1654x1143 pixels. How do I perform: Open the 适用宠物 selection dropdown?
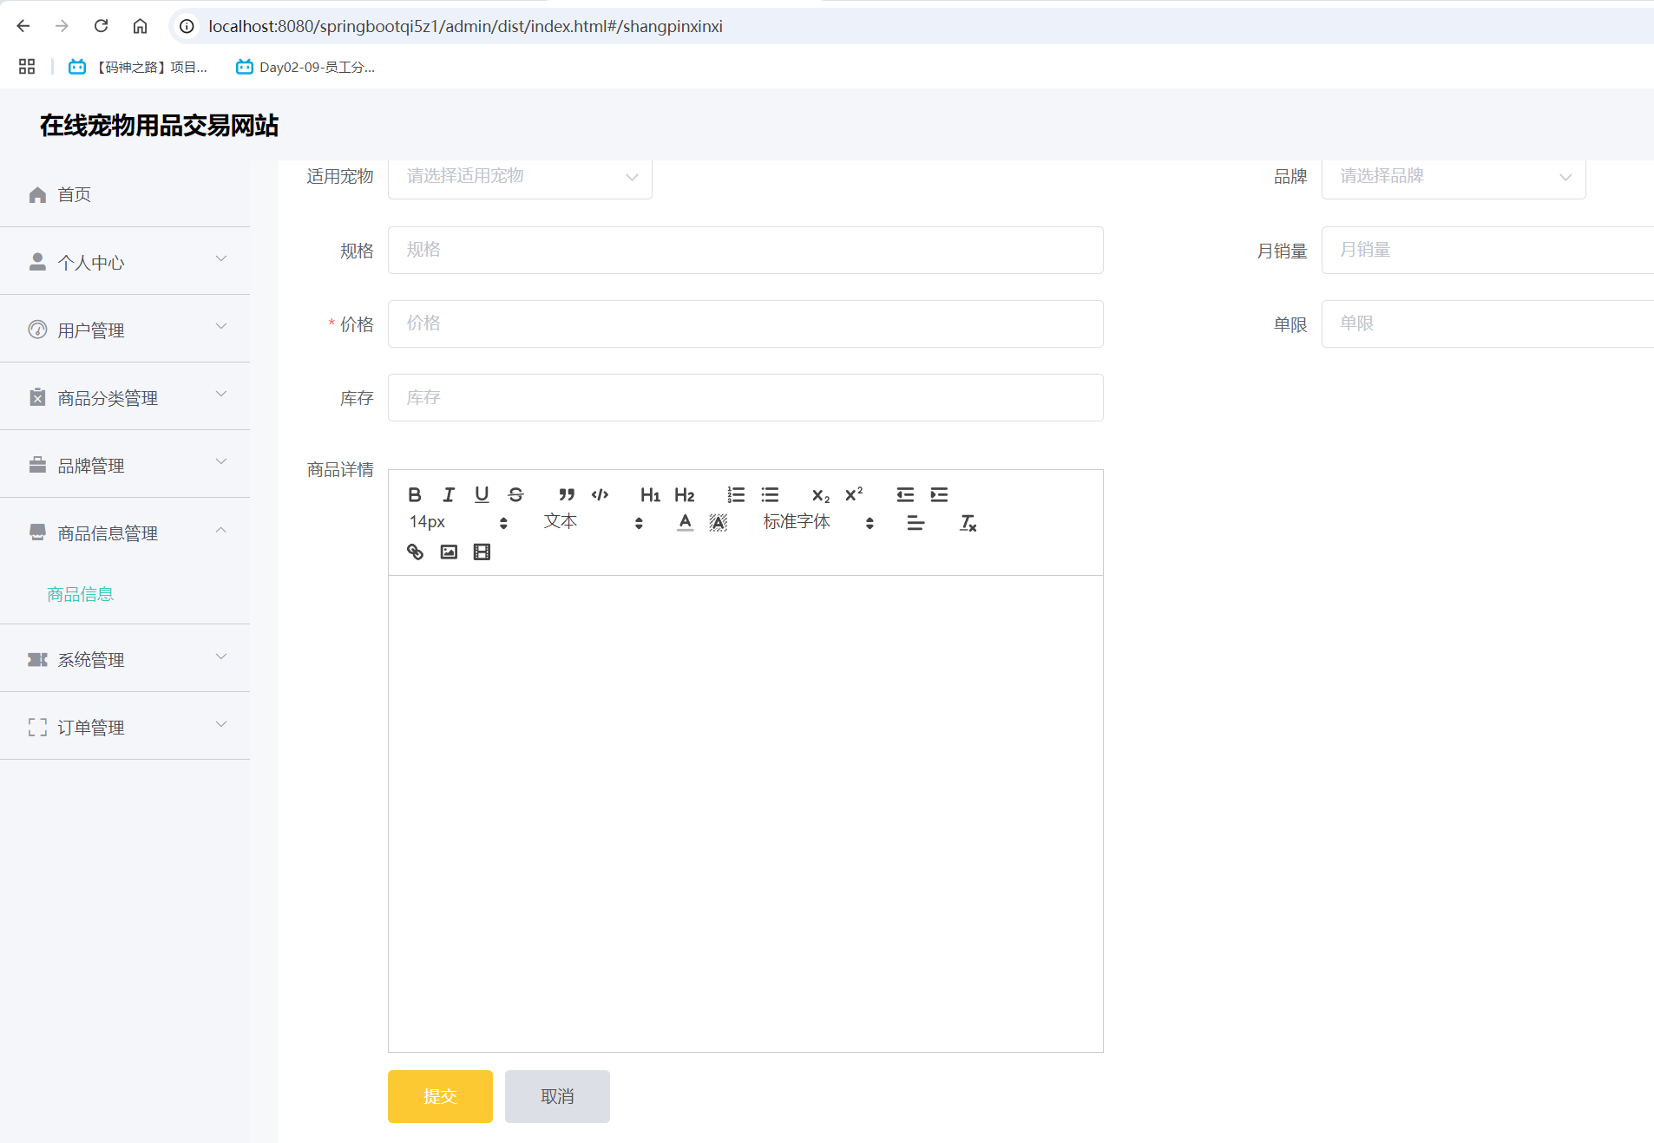pyautogui.click(x=520, y=177)
